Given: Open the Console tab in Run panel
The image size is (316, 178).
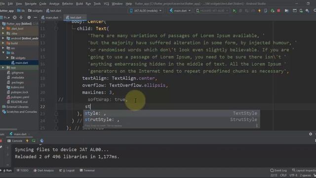Looking at the screenshot, I should 15,140.
